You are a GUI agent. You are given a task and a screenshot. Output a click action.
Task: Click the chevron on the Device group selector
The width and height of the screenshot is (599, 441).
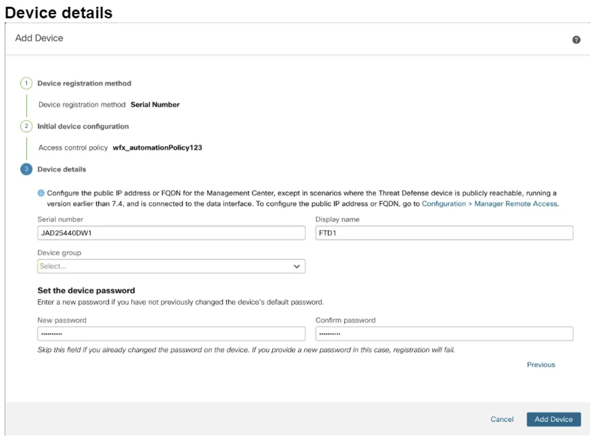(297, 266)
